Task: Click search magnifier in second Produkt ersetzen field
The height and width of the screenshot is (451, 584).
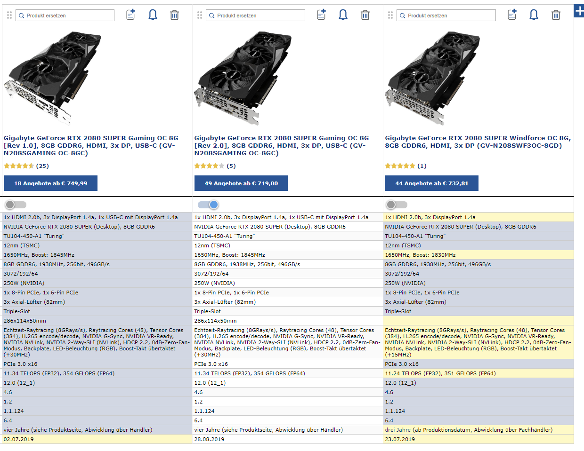Action: click(x=212, y=16)
